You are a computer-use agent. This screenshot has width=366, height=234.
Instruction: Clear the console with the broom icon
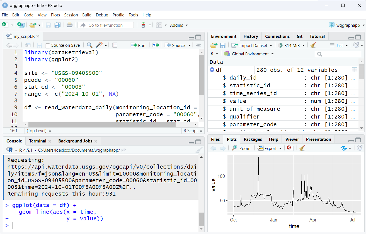[x=198, y=150]
